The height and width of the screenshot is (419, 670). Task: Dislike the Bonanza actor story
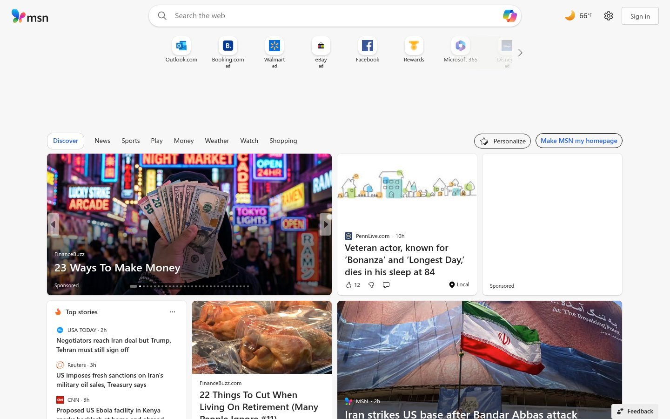[371, 285]
